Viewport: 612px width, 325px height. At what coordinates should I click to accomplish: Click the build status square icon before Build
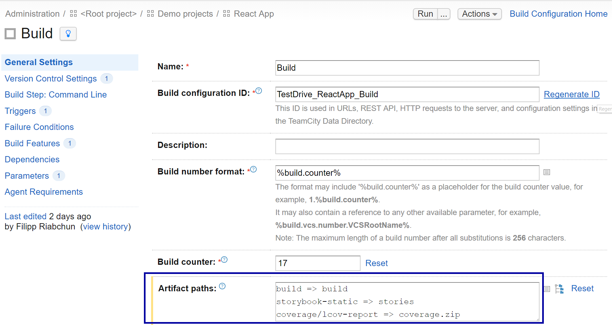click(10, 34)
